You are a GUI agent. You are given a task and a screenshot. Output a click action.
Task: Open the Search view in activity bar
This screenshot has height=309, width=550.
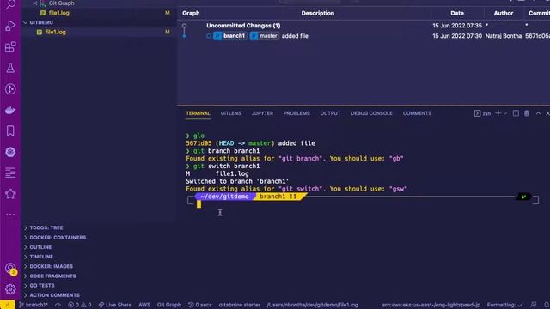tap(10, 5)
